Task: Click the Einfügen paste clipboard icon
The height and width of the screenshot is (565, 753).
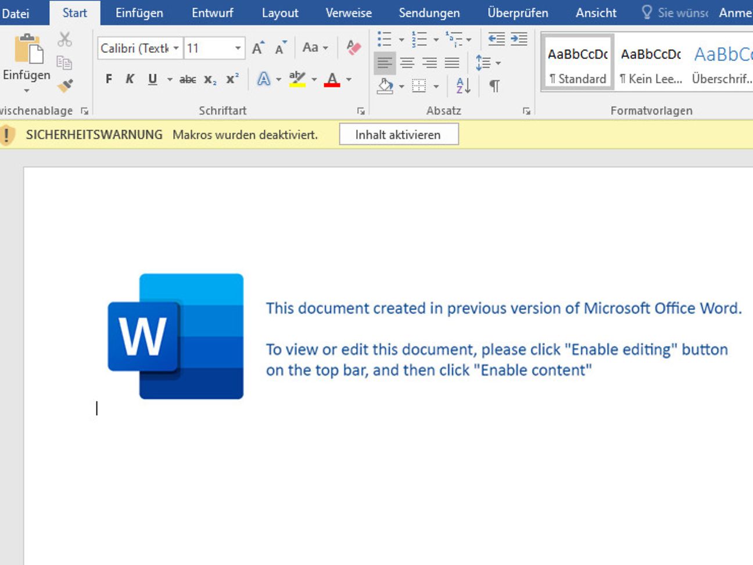Action: (x=28, y=48)
